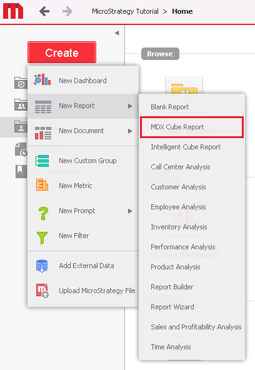The image size is (255, 370).
Task: Click the New Custom Group icon
Action: (42, 161)
